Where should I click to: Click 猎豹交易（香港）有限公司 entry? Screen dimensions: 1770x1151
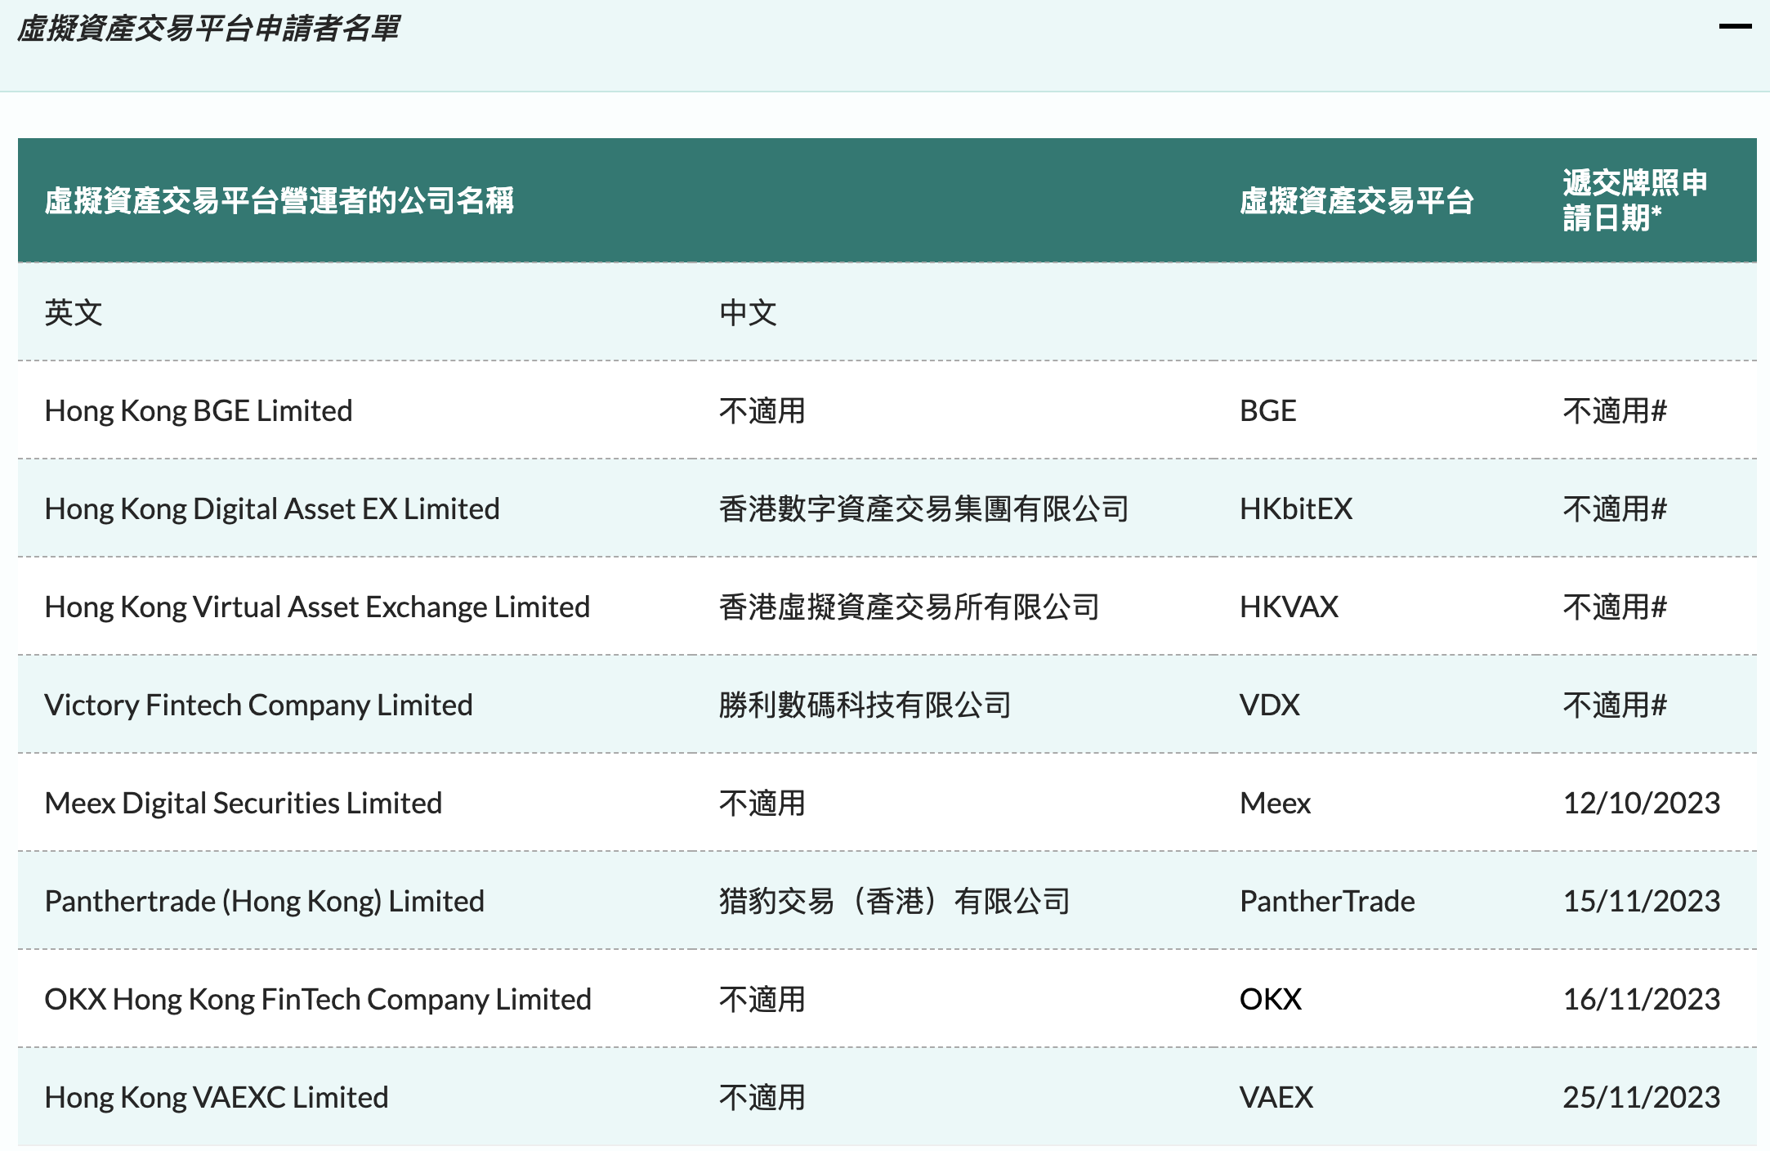[896, 901]
